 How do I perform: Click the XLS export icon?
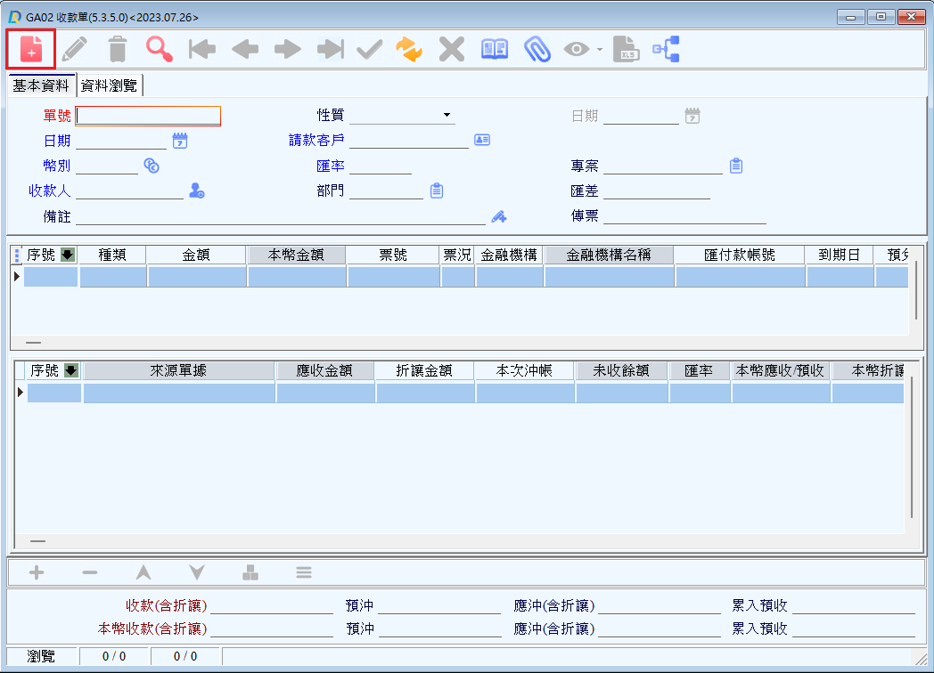pos(626,49)
